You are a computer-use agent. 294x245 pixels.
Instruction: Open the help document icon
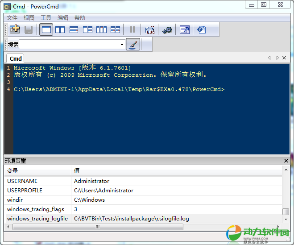pos(202,30)
